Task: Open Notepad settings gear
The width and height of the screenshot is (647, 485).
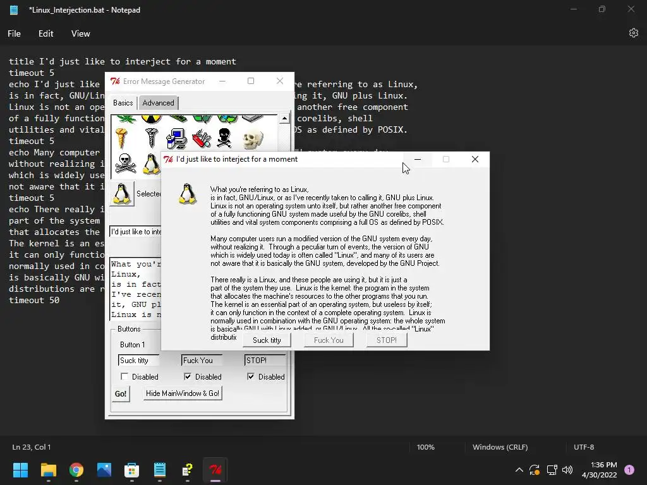Action: click(x=633, y=33)
